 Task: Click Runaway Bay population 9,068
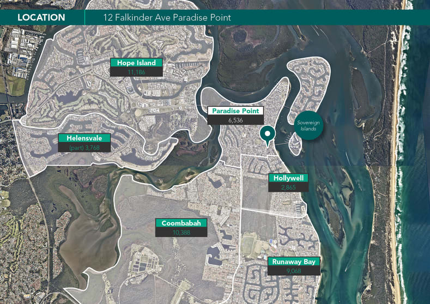click(x=294, y=271)
